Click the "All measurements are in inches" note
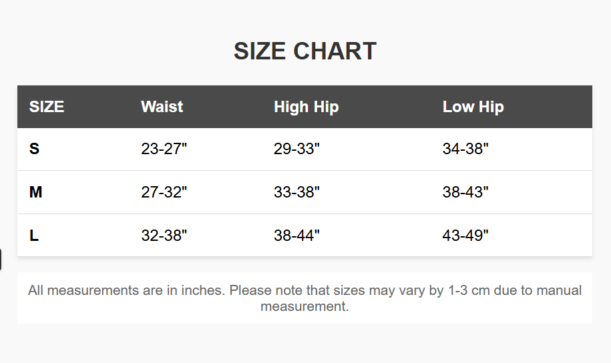 [127, 291]
